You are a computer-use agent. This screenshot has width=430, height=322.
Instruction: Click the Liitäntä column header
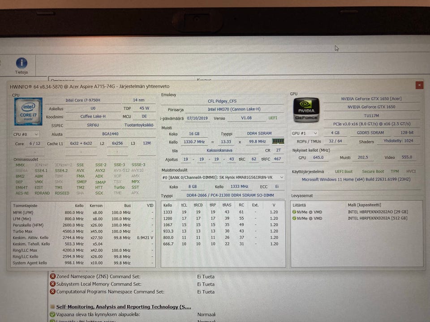(299, 205)
